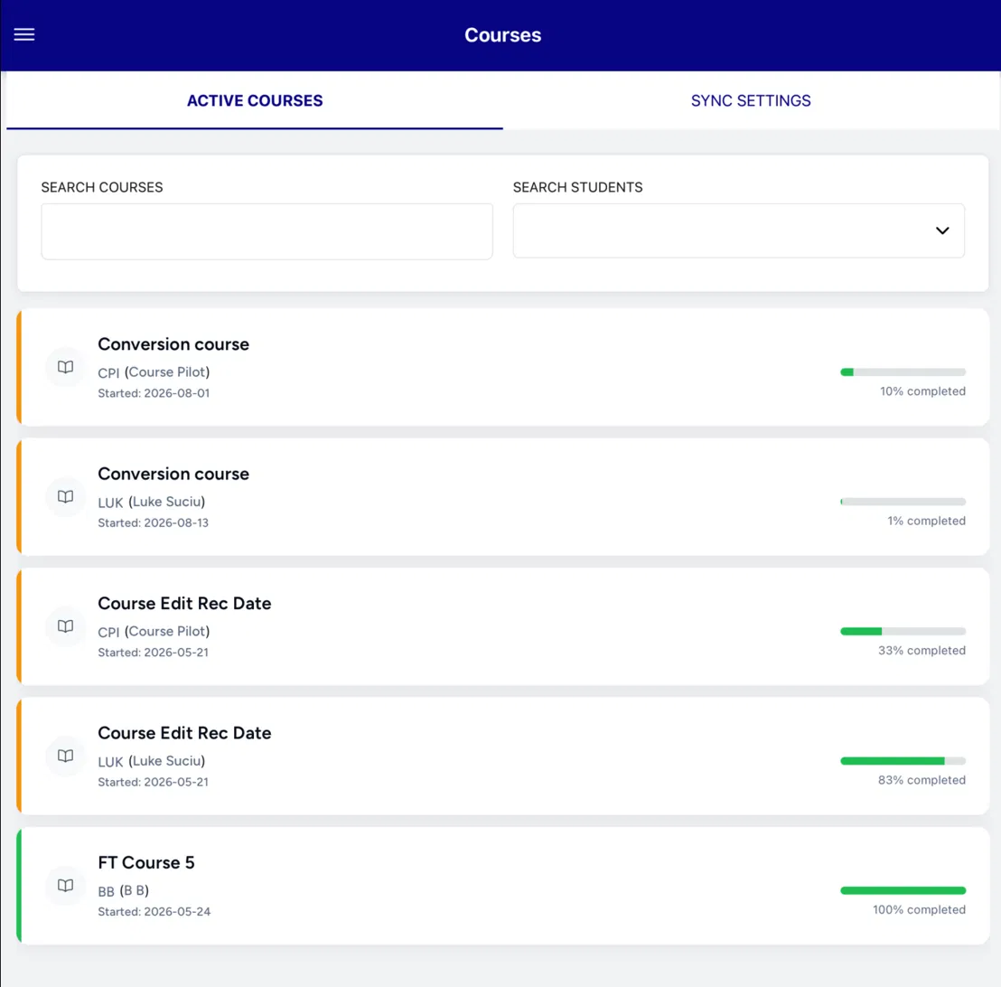Click book icon of CPI Conversion course
Image resolution: width=1001 pixels, height=987 pixels.
[x=65, y=367]
